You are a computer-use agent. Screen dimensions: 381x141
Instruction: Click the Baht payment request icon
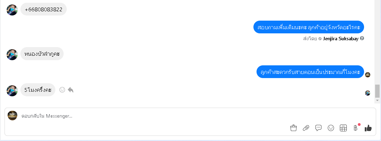(356, 128)
